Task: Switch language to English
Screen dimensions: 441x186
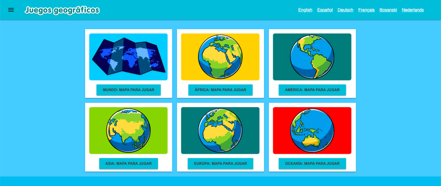Action: tap(305, 10)
